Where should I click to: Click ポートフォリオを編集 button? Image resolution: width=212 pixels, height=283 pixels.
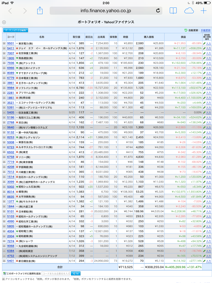[x=16, y=30]
